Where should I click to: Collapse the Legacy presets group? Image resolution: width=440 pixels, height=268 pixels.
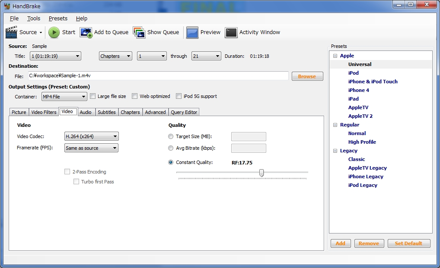tap(335, 151)
